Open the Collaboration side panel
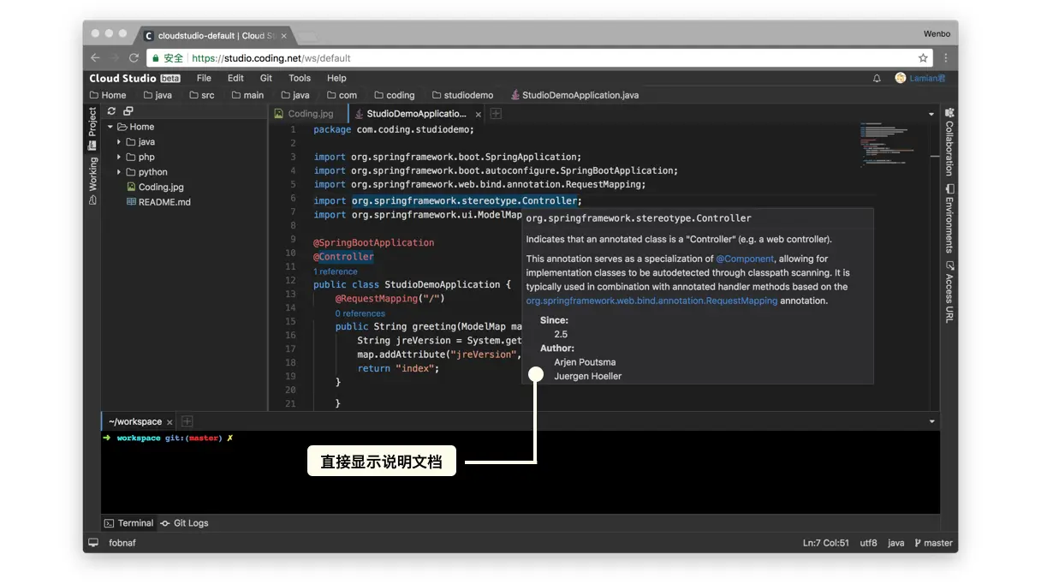 pyautogui.click(x=949, y=141)
